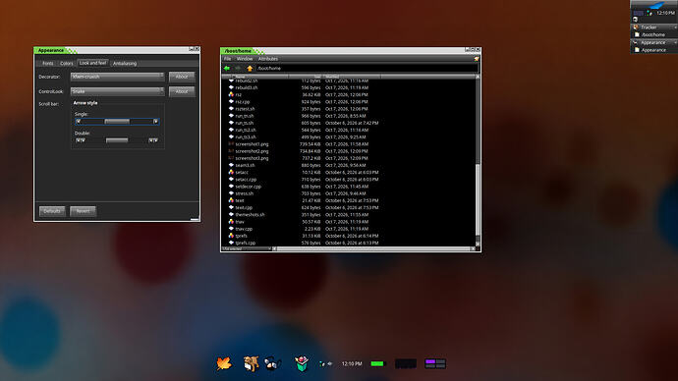Click the setdecor.cpp source file icon
This screenshot has width=678, height=381.
click(231, 187)
